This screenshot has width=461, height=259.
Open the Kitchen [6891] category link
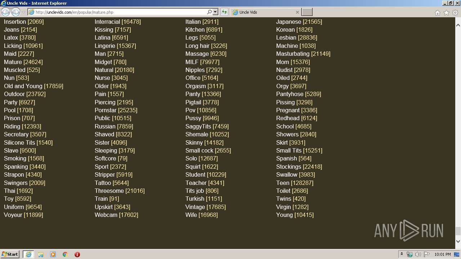(204, 29)
